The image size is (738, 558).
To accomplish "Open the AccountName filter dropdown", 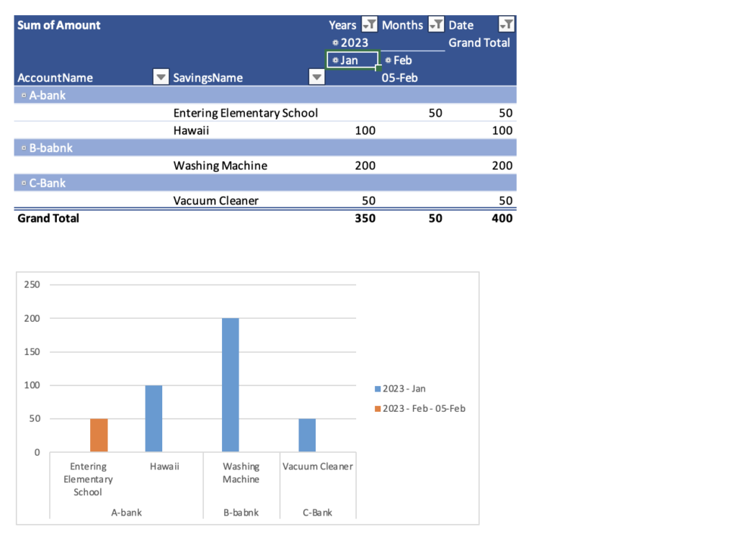I will 160,77.
